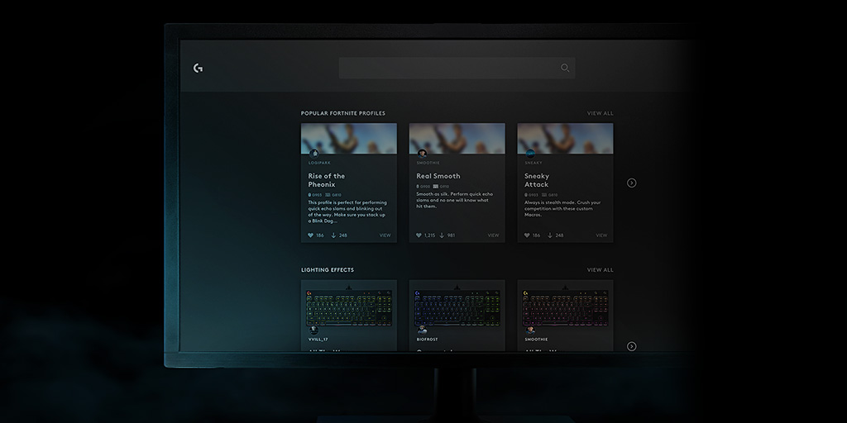Click VIEW on Sneaky Attack
This screenshot has width=847, height=423.
[x=601, y=235]
